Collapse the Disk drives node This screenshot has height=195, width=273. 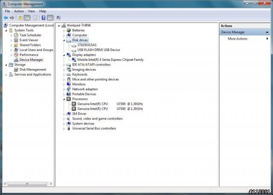pyautogui.click(x=64, y=40)
